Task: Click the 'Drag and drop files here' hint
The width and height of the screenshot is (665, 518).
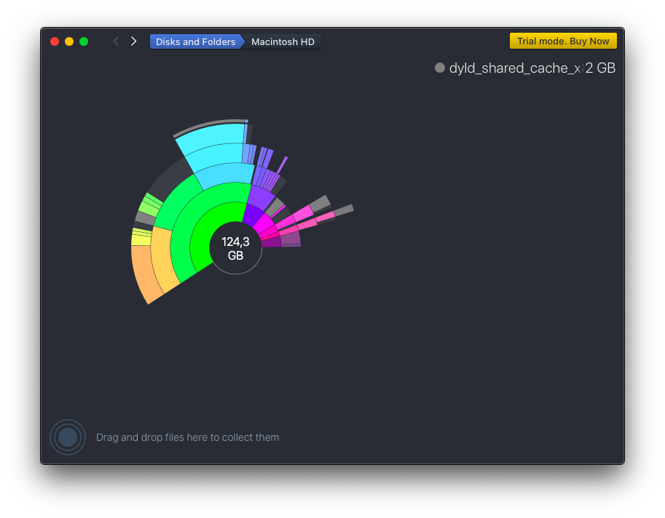Action: click(x=187, y=437)
